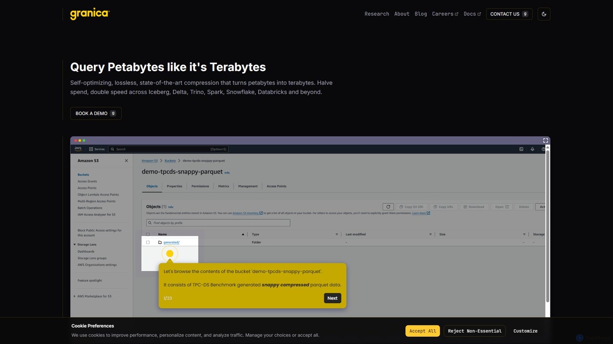Open the Type column filter arrow
This screenshot has width=613, height=344.
pos(337,234)
